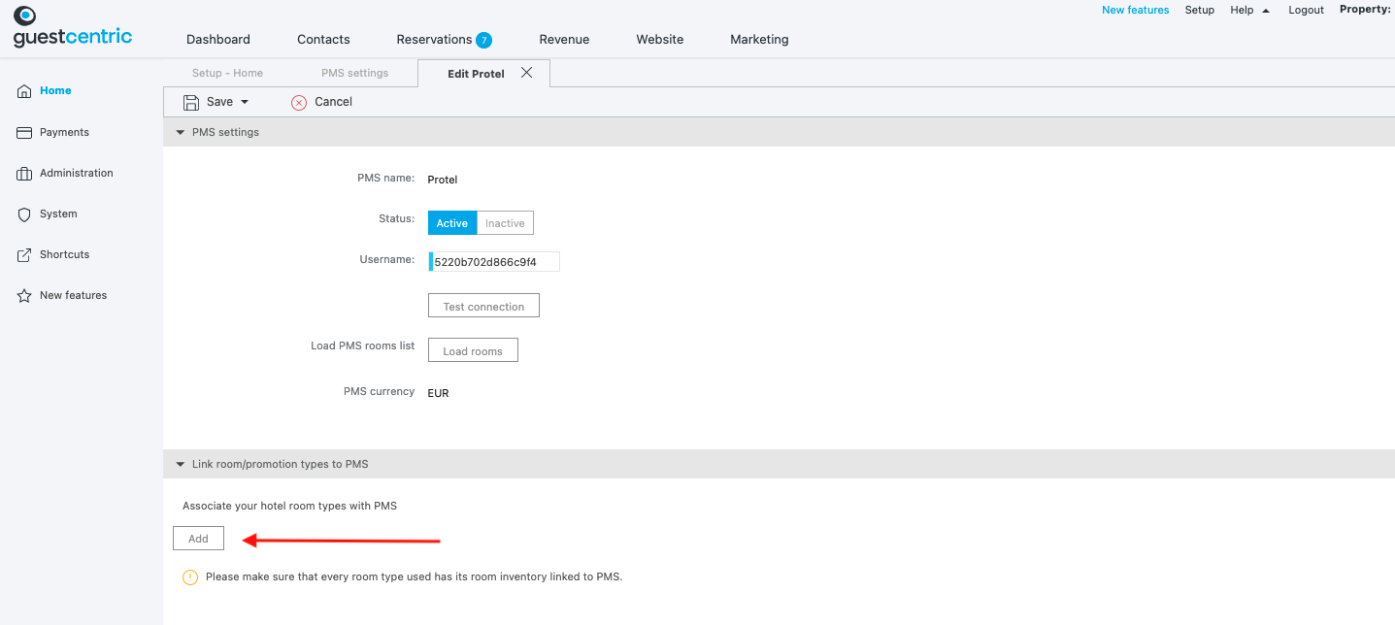Click the Shortcuts external-link icon
The width and height of the screenshot is (1395, 625).
click(x=24, y=255)
